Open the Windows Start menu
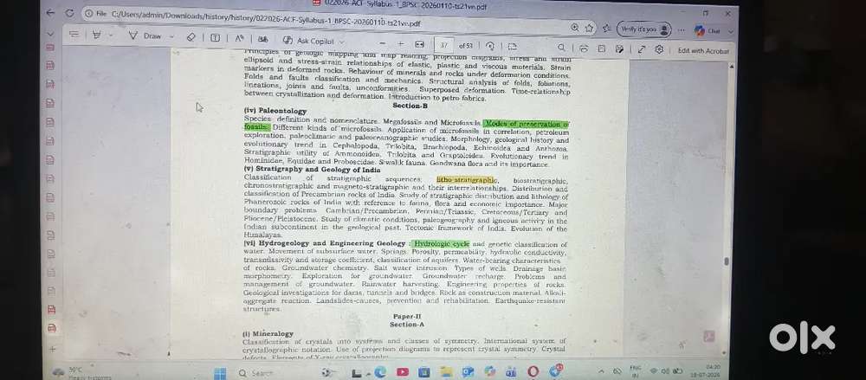866x380 pixels. pos(220,373)
